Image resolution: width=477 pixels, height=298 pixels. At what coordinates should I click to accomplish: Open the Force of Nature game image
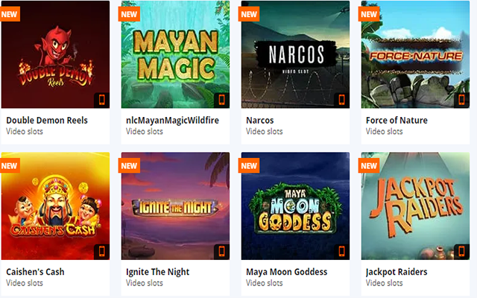pyautogui.click(x=415, y=54)
